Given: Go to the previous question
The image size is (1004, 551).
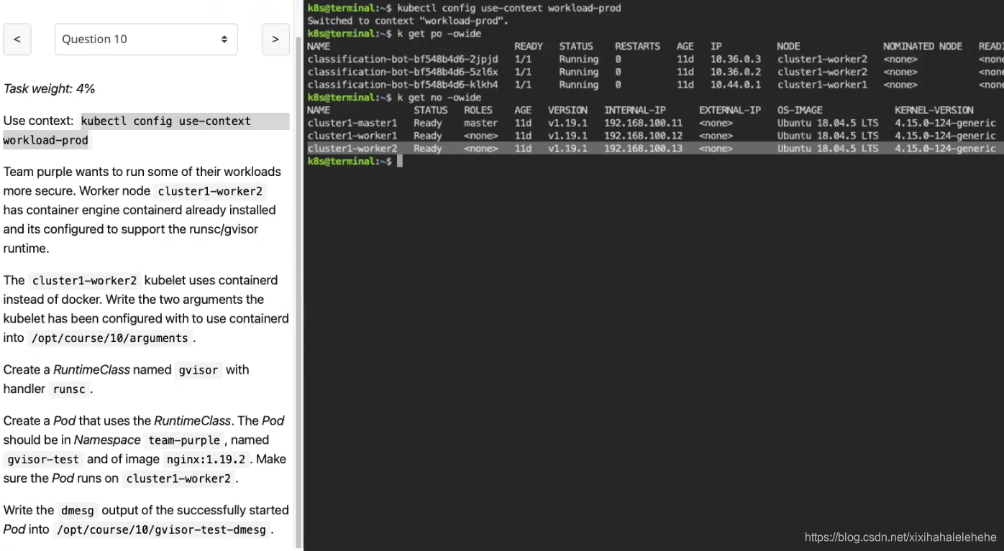Looking at the screenshot, I should click(17, 40).
